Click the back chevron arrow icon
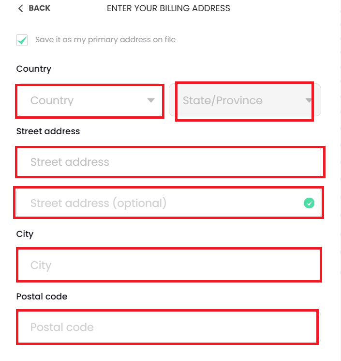 click(20, 8)
